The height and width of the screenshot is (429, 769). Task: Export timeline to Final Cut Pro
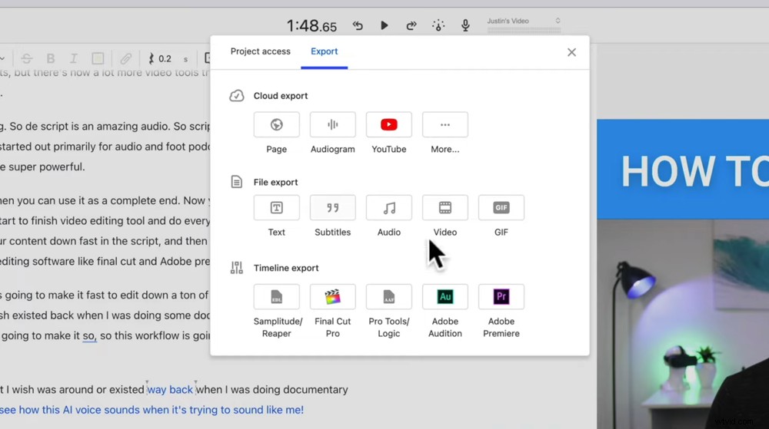pos(332,296)
